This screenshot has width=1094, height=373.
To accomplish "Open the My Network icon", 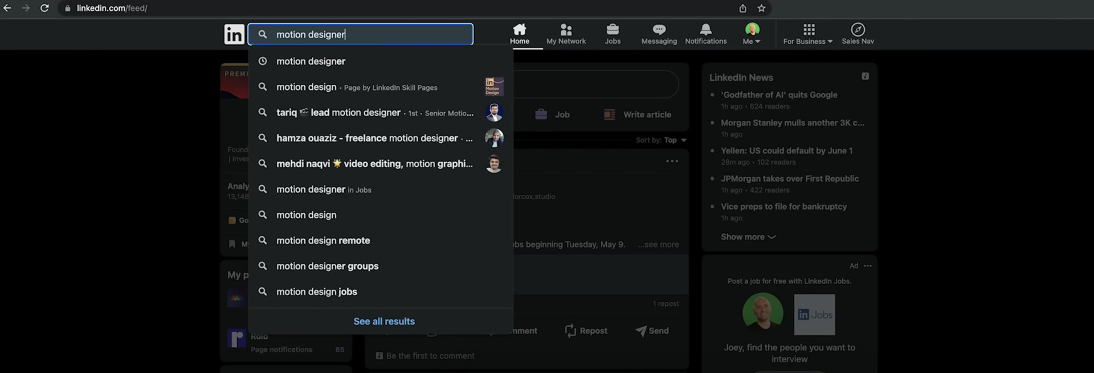I will coord(566,34).
